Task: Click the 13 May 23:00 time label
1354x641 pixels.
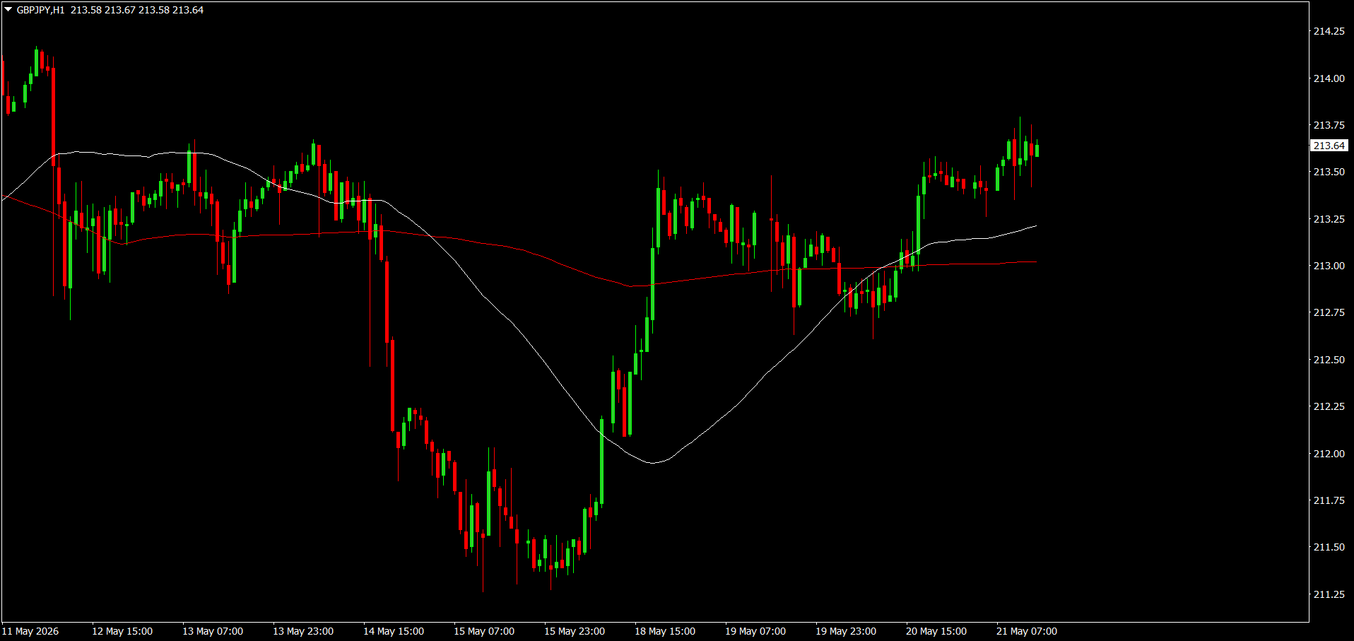Action: (303, 631)
